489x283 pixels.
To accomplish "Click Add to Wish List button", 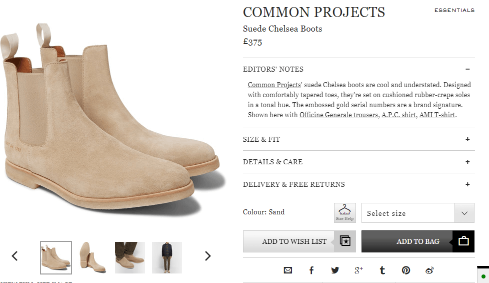I will pyautogui.click(x=299, y=241).
